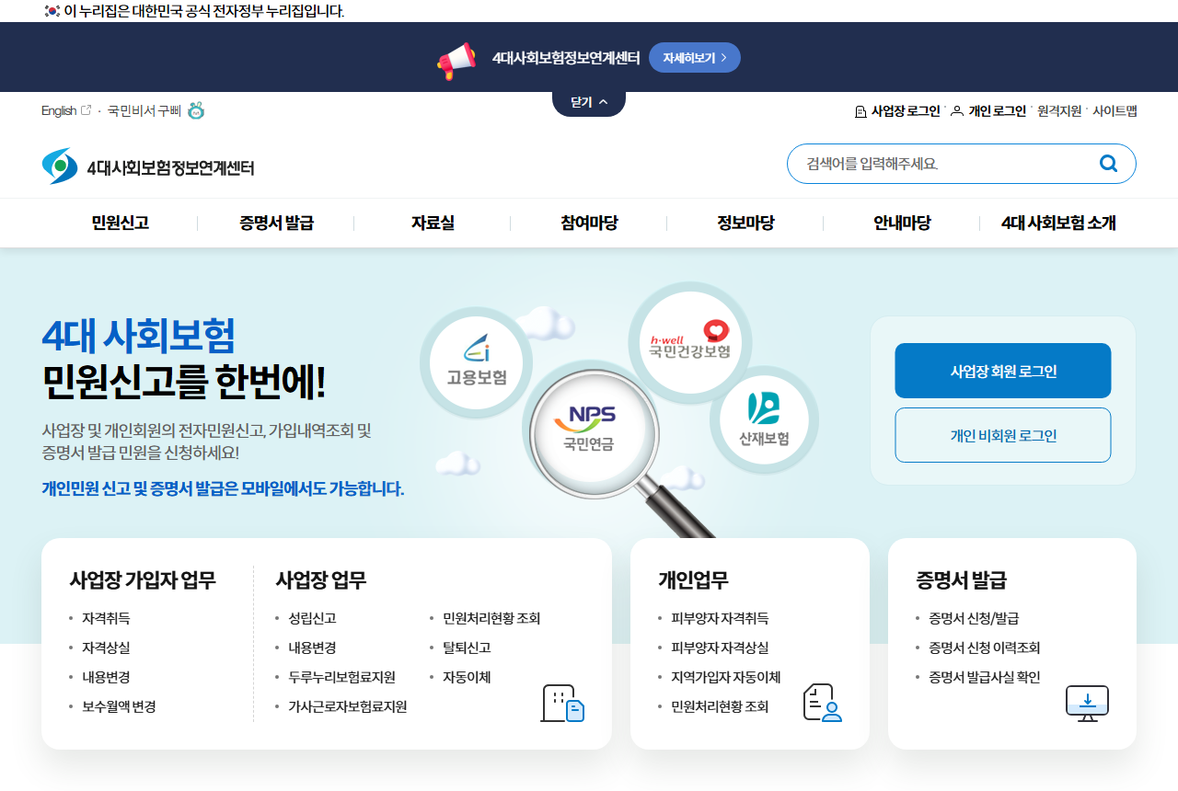Click the 4대사회보험정보연계센터 site logo

(x=148, y=166)
